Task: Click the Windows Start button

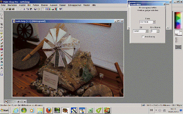Action: coord(4,110)
